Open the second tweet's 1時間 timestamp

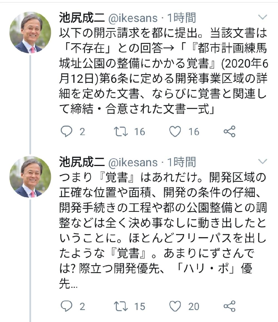coord(182,162)
